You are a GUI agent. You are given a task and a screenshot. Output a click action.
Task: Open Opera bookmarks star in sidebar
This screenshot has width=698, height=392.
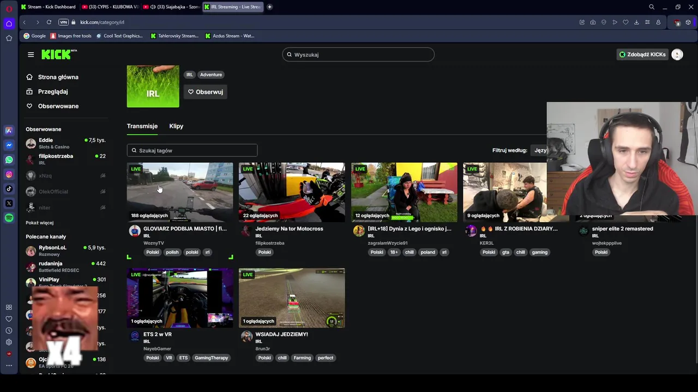pyautogui.click(x=9, y=38)
